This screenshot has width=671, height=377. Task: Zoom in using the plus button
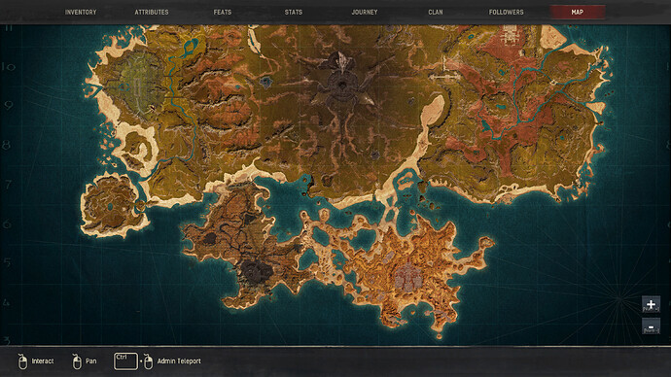(x=651, y=305)
